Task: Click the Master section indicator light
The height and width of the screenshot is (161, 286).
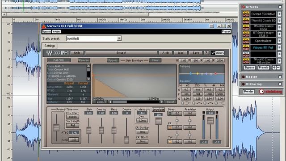Action: (243, 77)
